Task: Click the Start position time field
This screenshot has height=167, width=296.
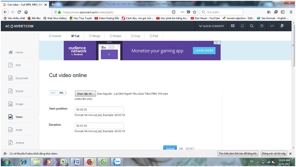Action: click(99, 110)
